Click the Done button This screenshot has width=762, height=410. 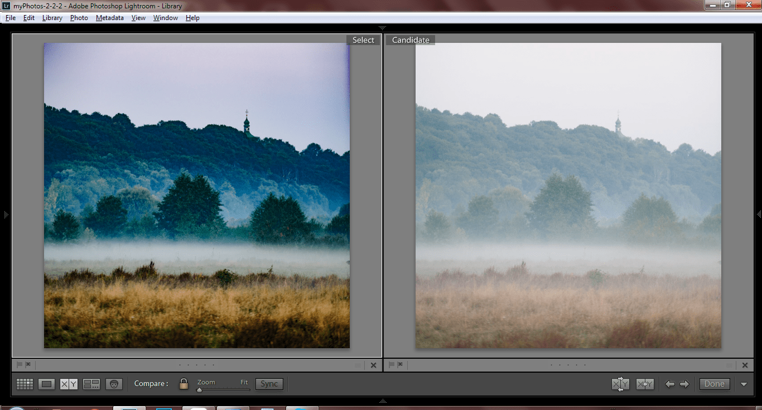click(714, 384)
